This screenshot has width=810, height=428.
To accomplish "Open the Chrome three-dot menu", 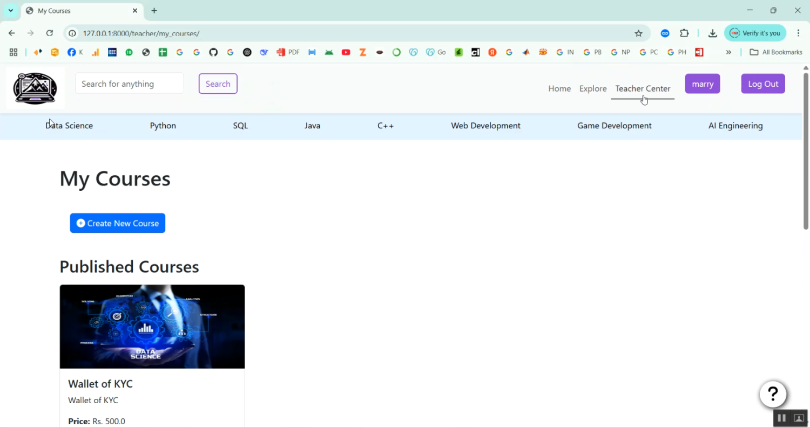I will tap(798, 33).
